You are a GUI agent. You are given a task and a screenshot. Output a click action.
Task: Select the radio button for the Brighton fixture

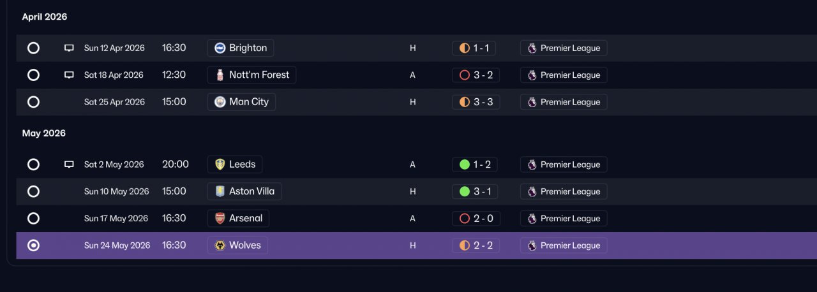point(33,48)
